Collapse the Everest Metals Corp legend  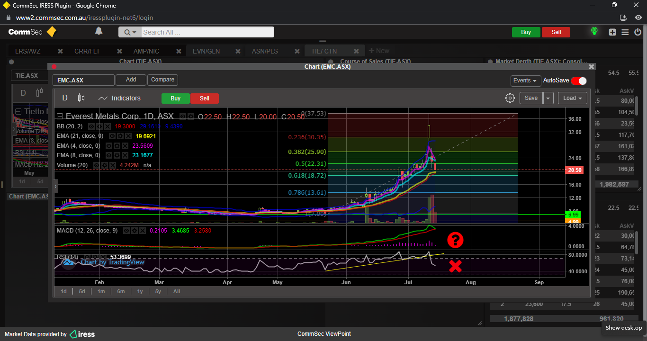[60, 116]
